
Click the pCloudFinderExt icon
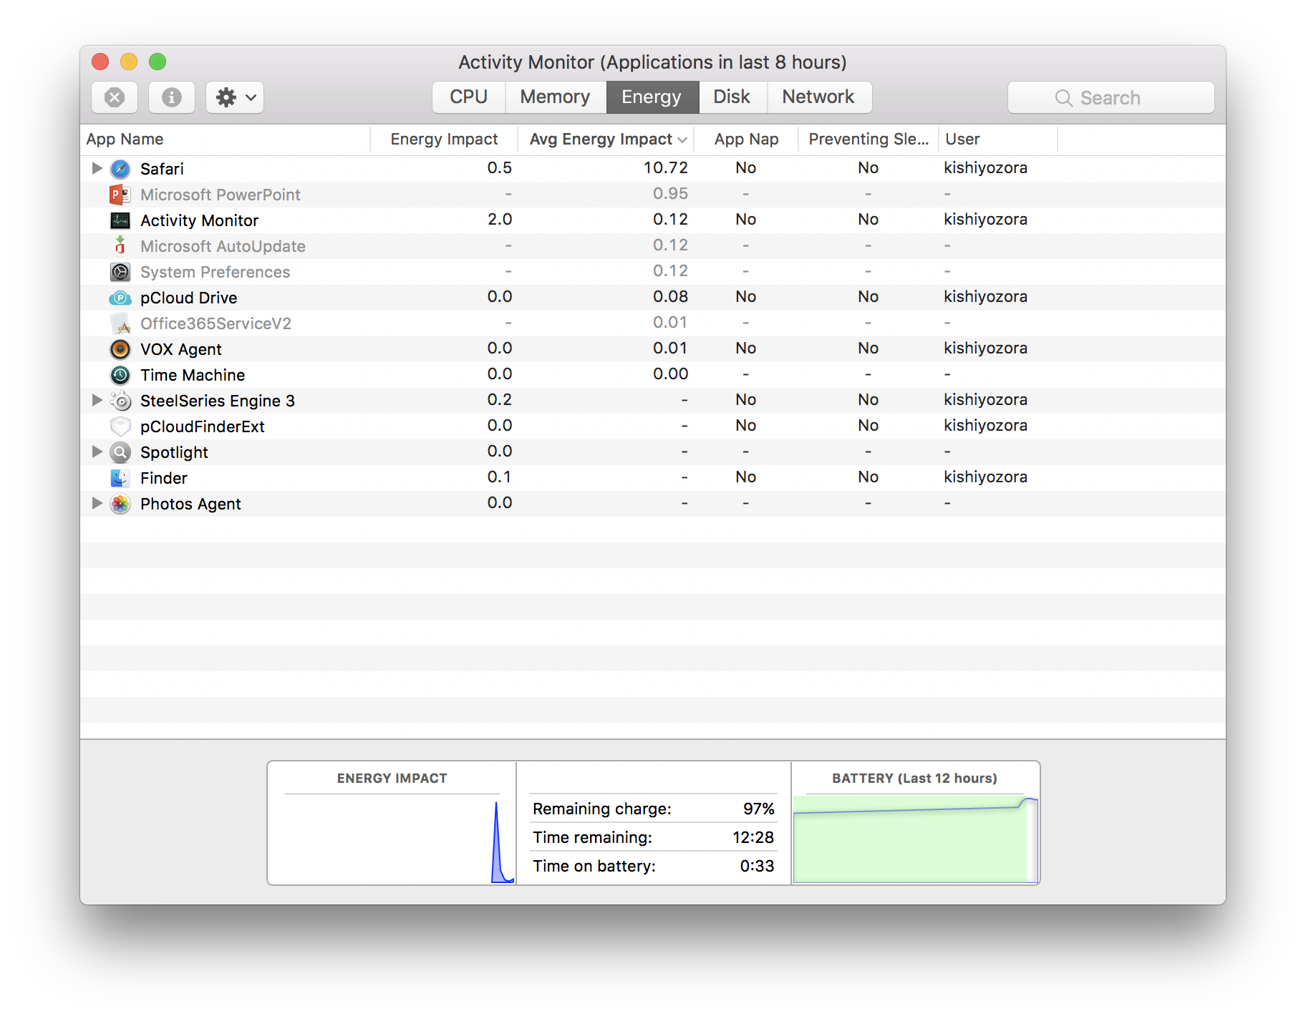[120, 426]
